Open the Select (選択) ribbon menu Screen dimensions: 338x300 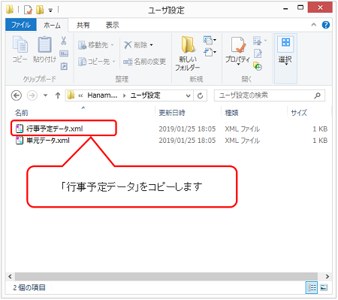(x=285, y=59)
